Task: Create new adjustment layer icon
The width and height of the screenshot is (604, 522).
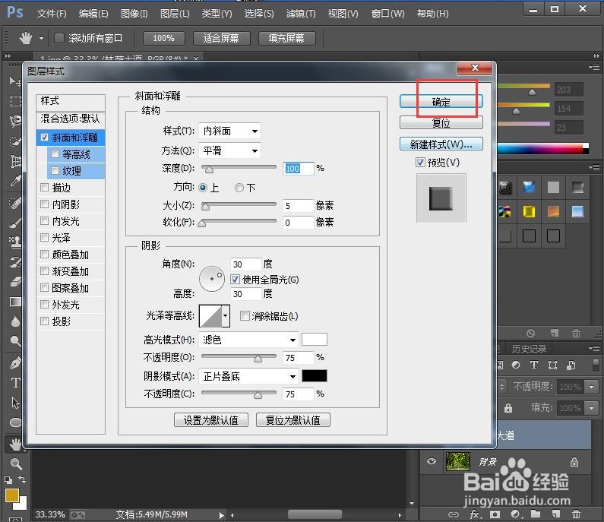Action: [x=515, y=514]
